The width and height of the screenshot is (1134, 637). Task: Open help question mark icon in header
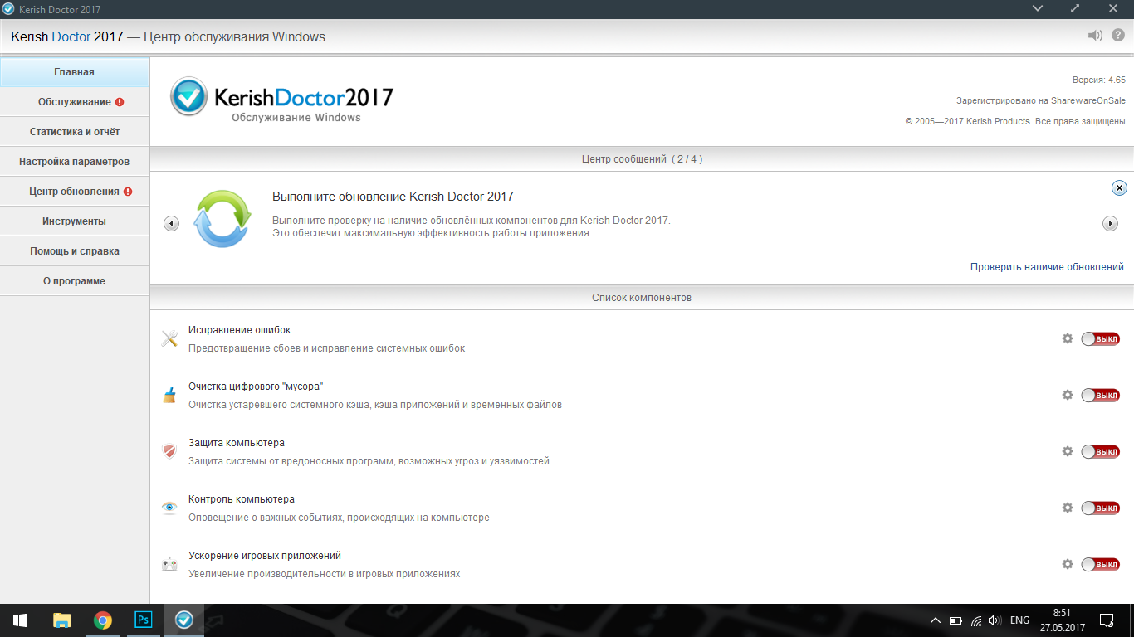[x=1118, y=36]
